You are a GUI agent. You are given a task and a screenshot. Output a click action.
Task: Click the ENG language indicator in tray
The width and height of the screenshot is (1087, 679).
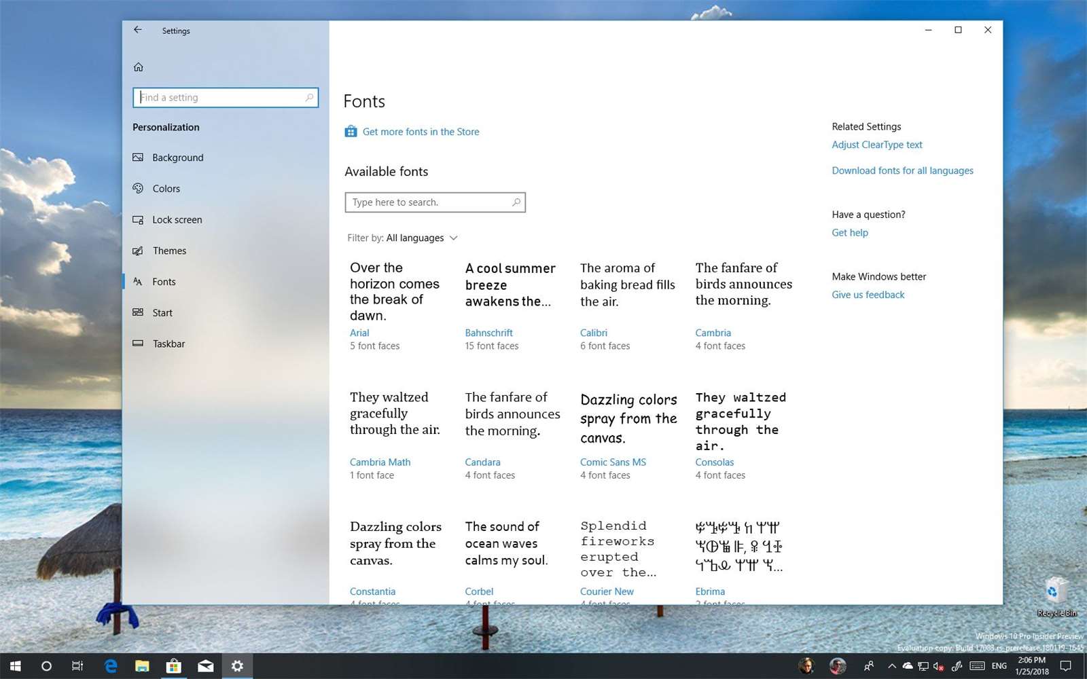(x=999, y=666)
